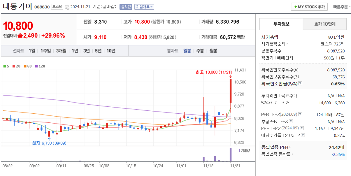Click the 배당수익률 value 0.37%
Image resolution: width=351 pixels, height=176 pixels.
point(339,135)
